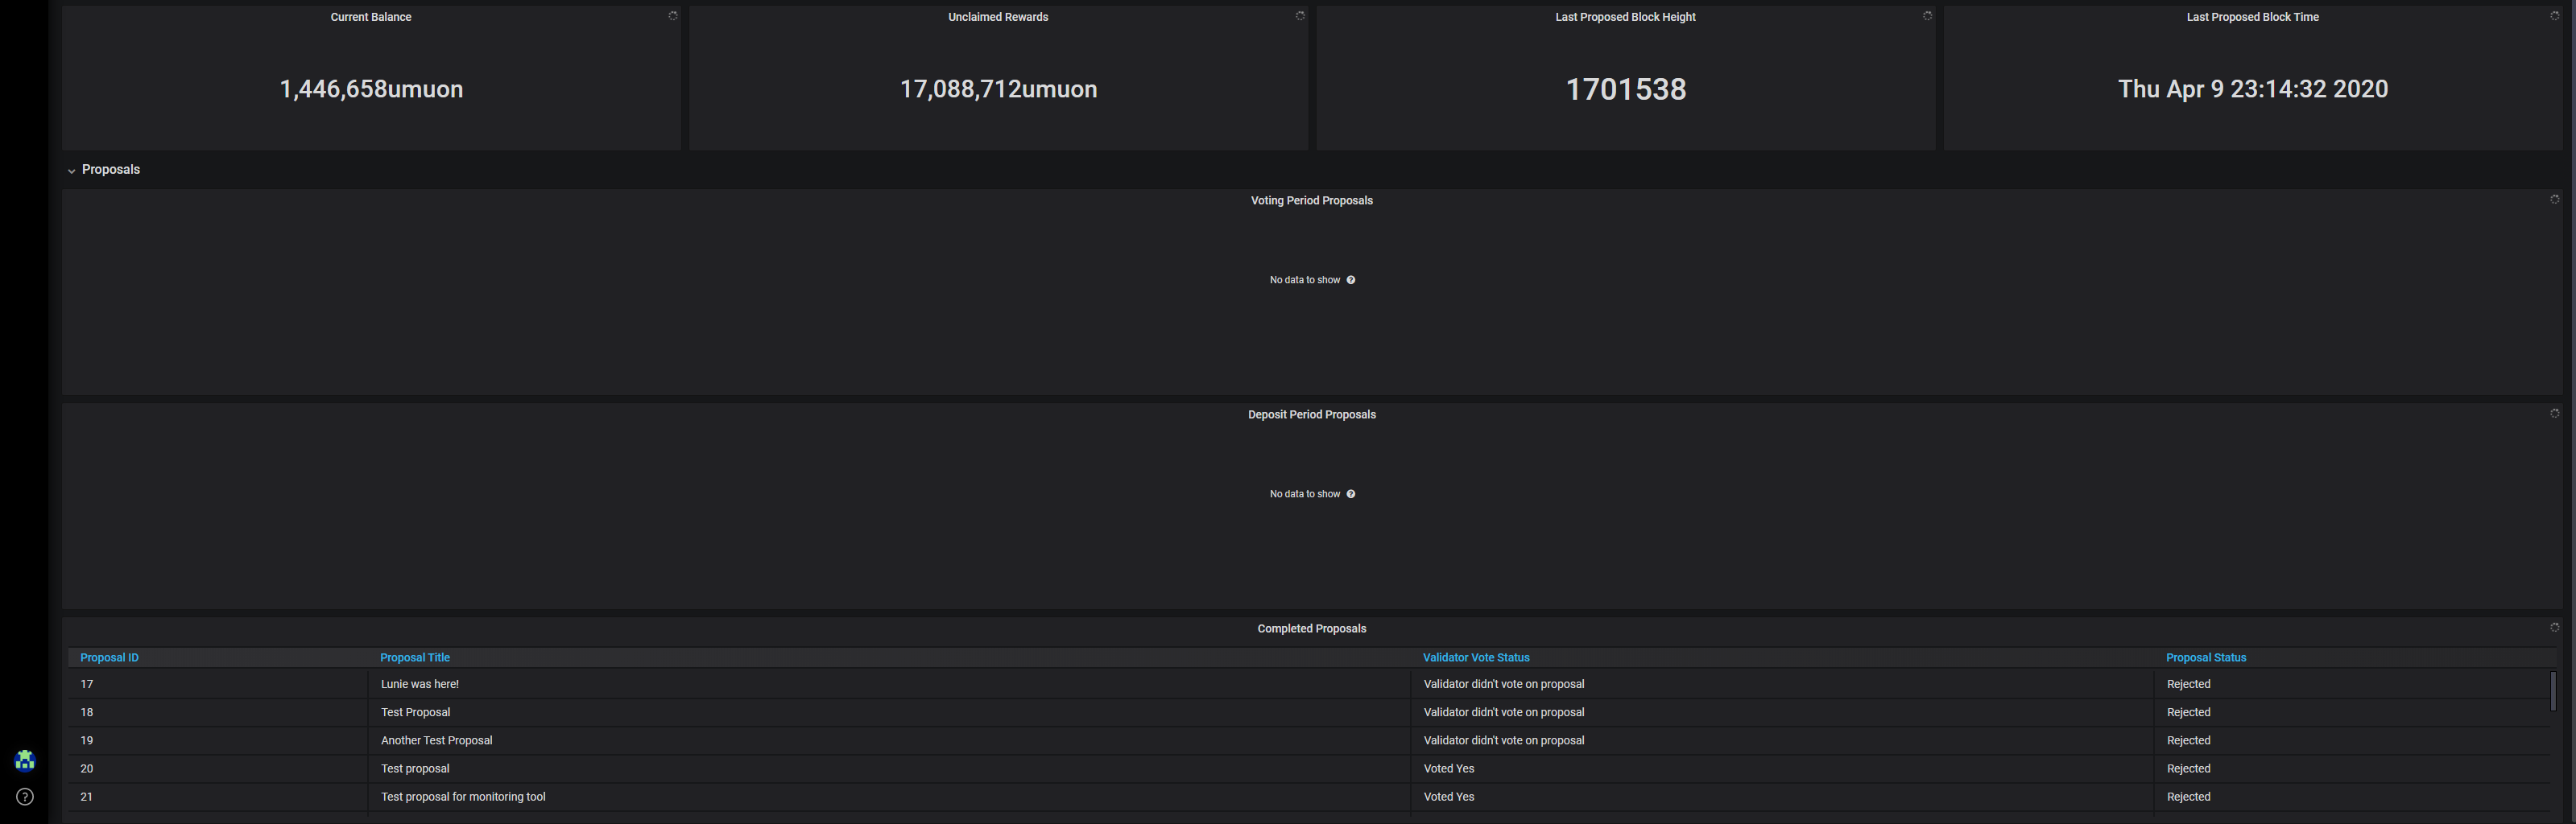The height and width of the screenshot is (824, 2576).
Task: Select proposal ID 21 cell
Action: tap(217, 796)
